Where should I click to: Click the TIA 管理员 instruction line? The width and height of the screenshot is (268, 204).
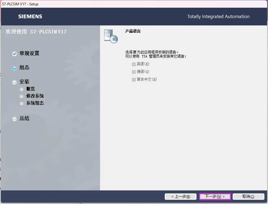[x=156, y=56]
